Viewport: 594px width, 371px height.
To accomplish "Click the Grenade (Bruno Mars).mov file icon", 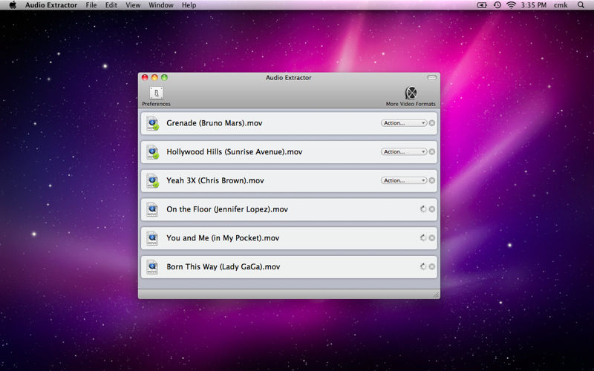I will [152, 123].
